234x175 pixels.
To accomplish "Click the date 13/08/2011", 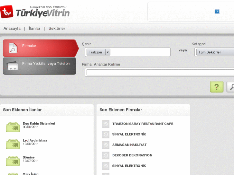I will [x=31, y=144].
